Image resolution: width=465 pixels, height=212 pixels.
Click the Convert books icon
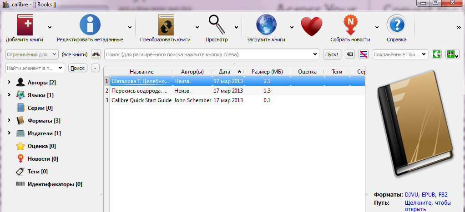(x=165, y=25)
